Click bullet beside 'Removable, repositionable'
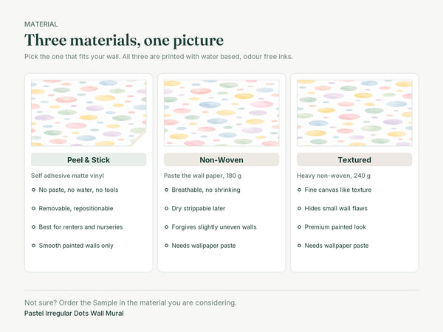The height and width of the screenshot is (332, 443). point(33,208)
